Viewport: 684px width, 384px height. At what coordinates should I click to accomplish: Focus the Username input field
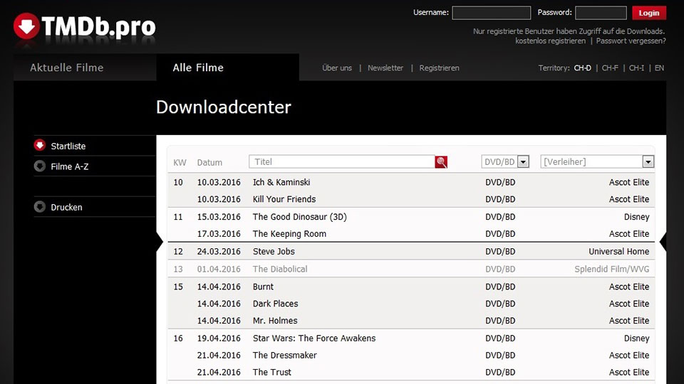(x=491, y=13)
